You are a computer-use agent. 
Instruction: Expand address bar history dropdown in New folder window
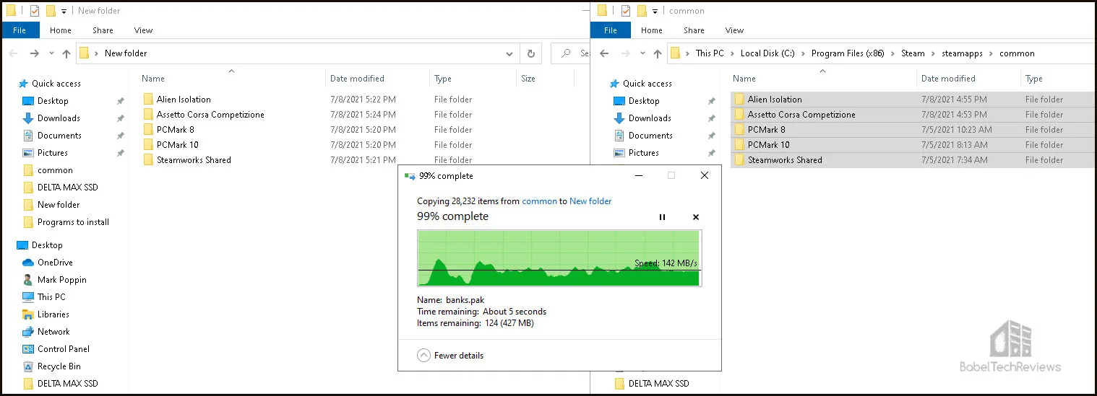(x=509, y=53)
